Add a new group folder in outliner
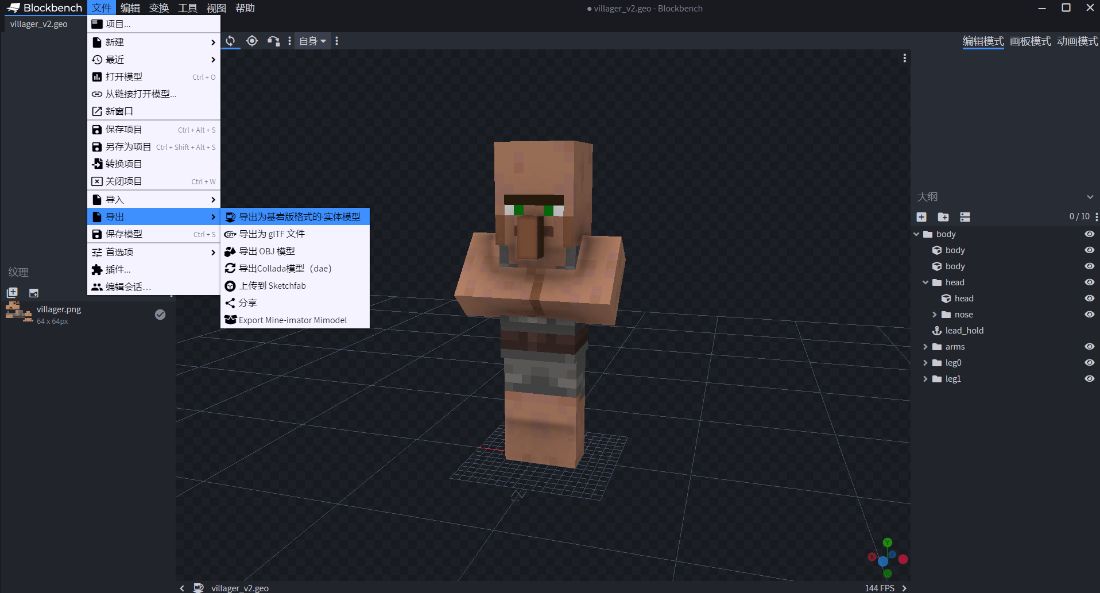1100x593 pixels. (943, 216)
